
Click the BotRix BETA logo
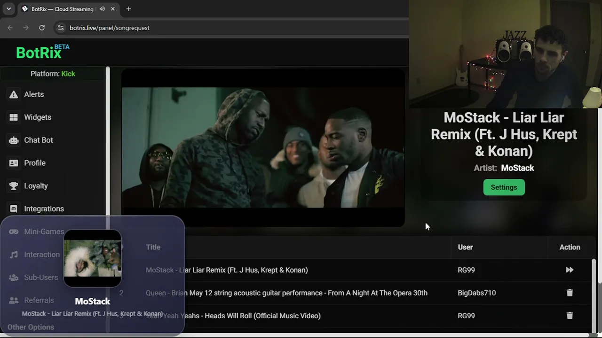coord(42,52)
